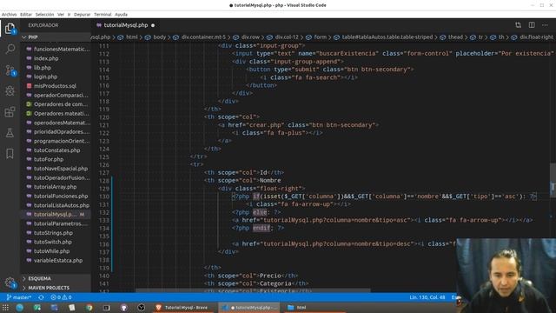Image resolution: width=556 pixels, height=313 pixels.
Task: Click form breadcrumb item
Action: point(320,37)
